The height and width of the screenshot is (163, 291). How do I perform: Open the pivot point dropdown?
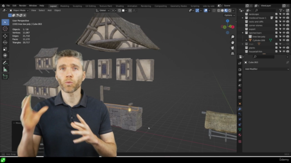[114, 10]
